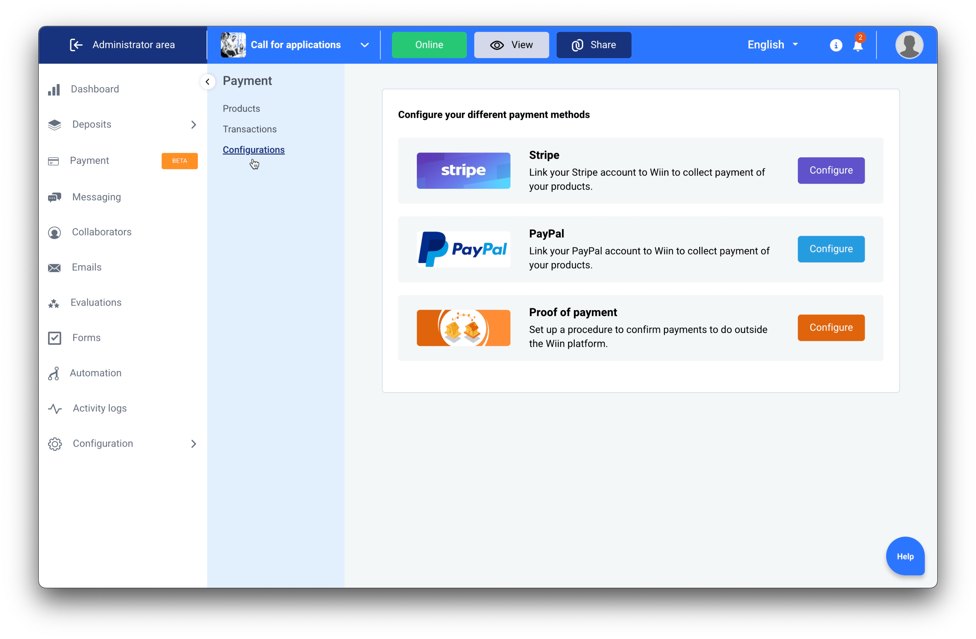The height and width of the screenshot is (639, 976).
Task: Click the Collaborators person icon
Action: coord(54,232)
